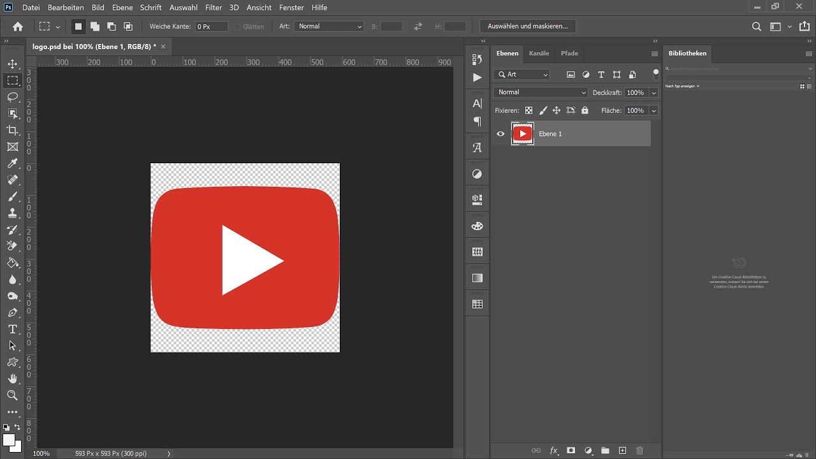Open the Ebenen panel menu

pos(654,54)
